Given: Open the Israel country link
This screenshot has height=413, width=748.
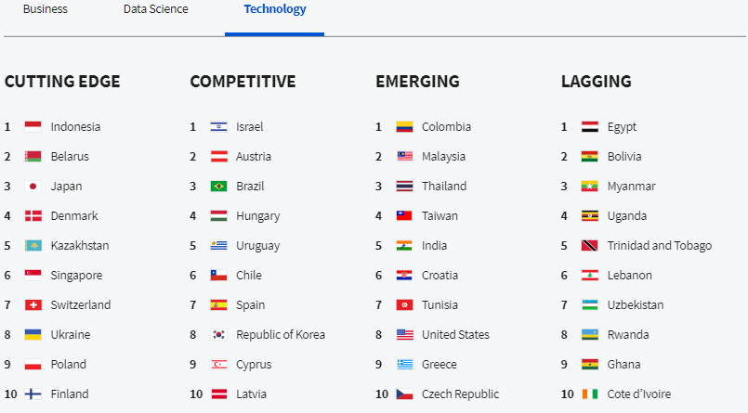Looking at the screenshot, I should click(x=250, y=127).
